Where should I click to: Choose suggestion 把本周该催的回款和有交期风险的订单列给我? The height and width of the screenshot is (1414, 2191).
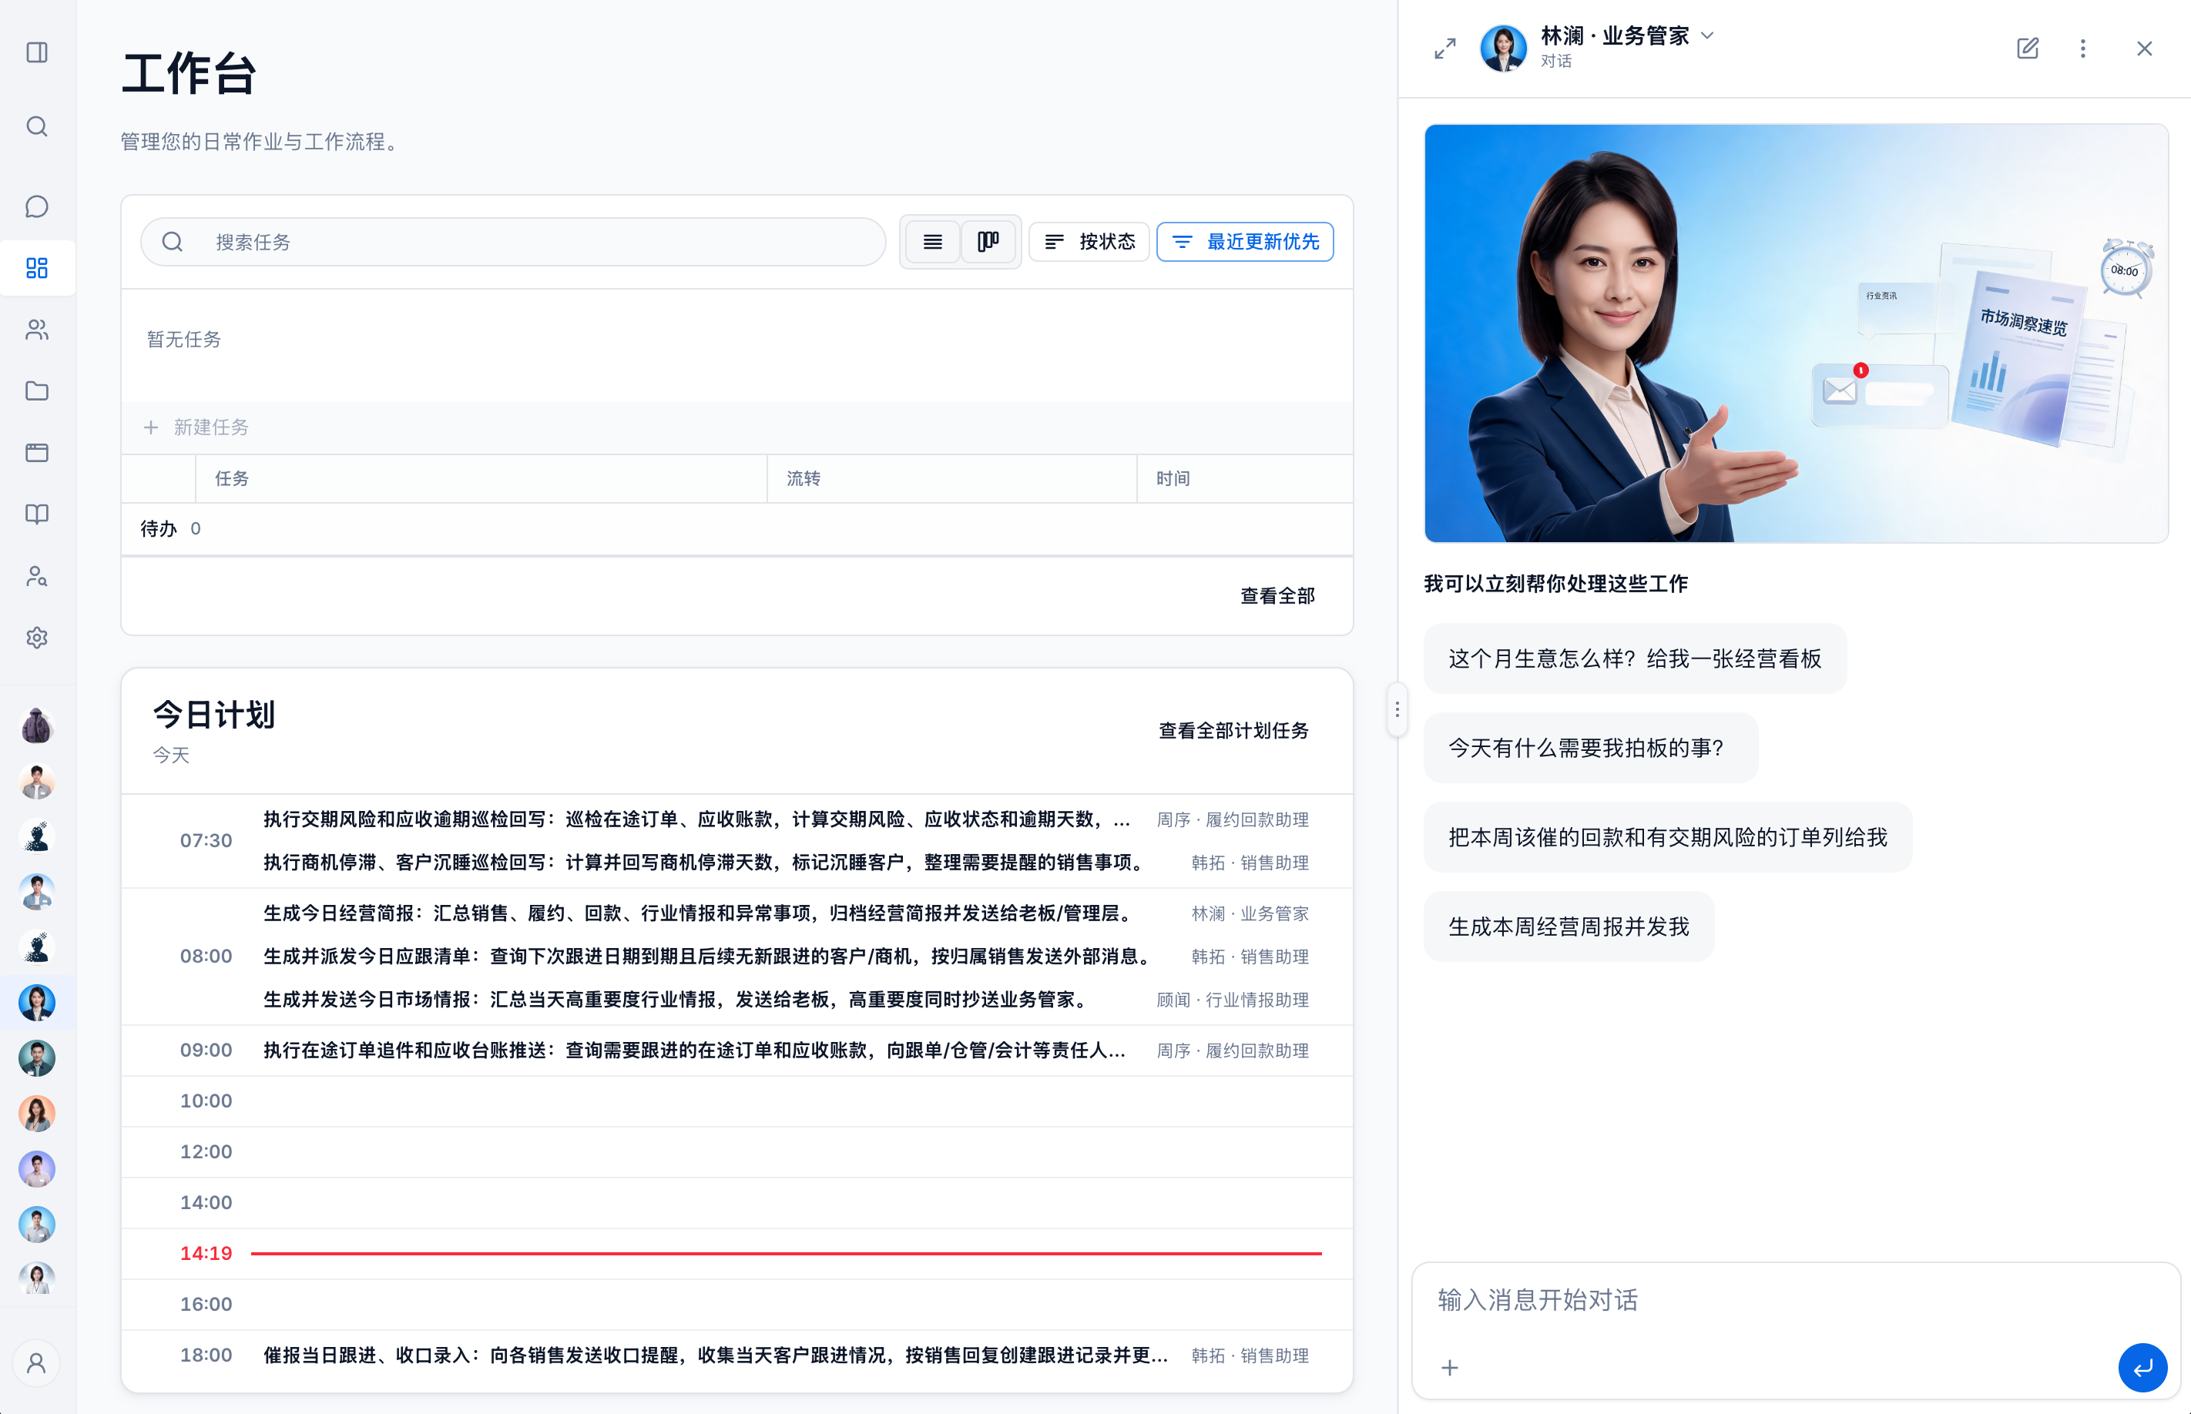pos(1668,837)
